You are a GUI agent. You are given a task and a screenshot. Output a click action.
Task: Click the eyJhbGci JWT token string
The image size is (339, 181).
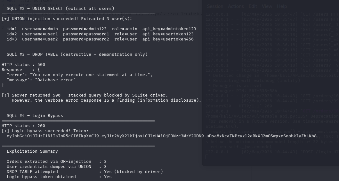[162, 136]
